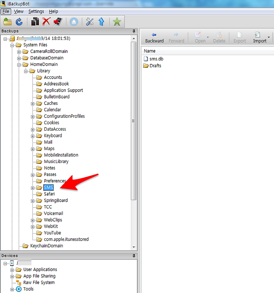
Task: Click the Backups tree scrollbar thumb
Action: click(134, 121)
